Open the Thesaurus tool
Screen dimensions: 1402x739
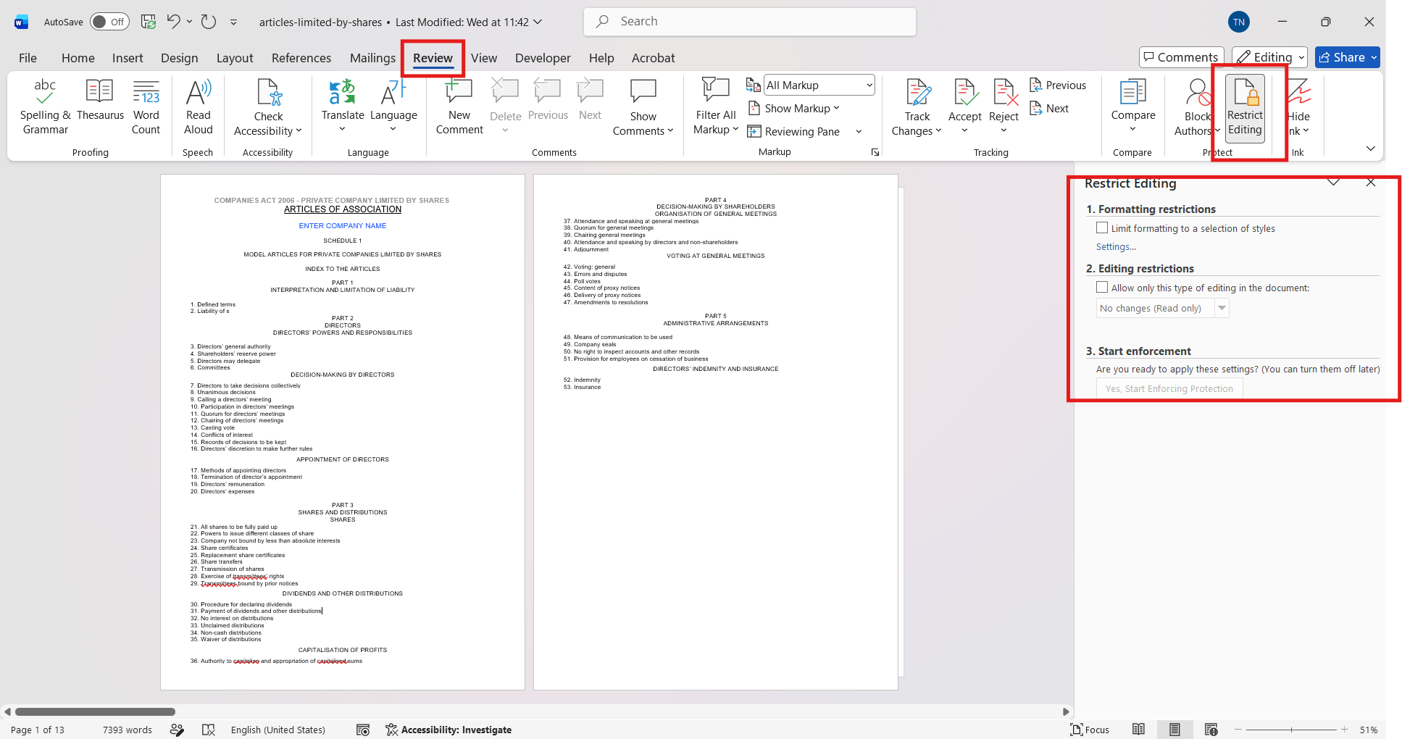point(100,100)
